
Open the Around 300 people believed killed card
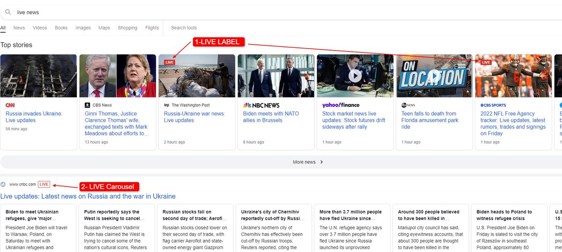click(430, 228)
